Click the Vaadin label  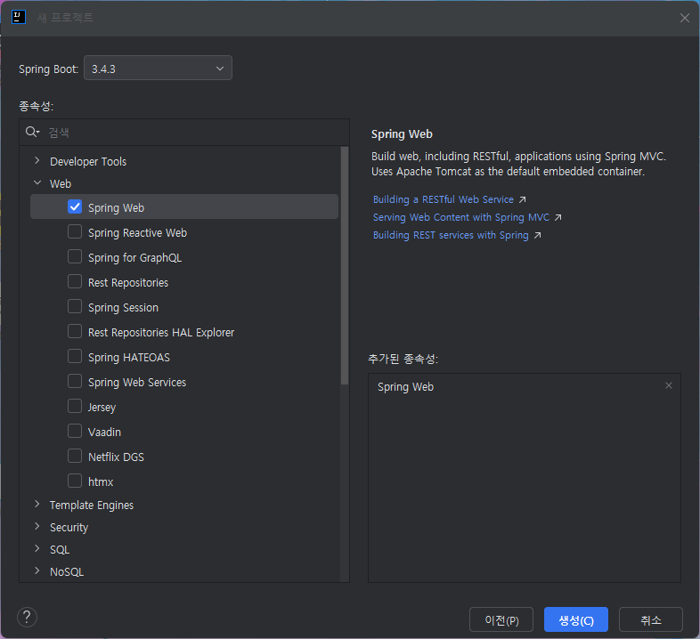[104, 432]
